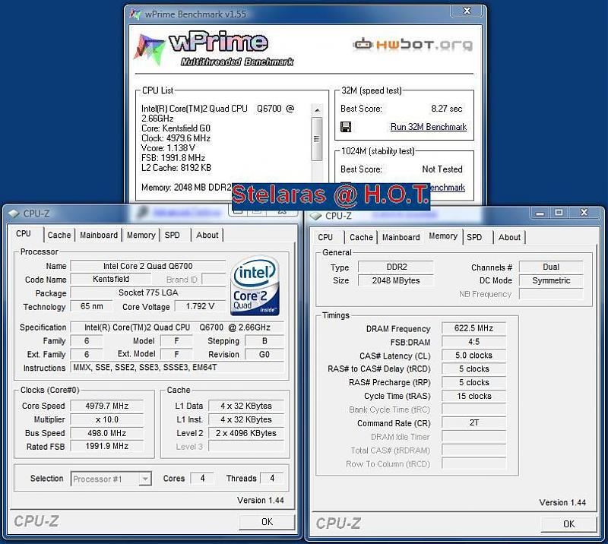The height and width of the screenshot is (544, 608).
Task: Click the 1024M Best Score 'Not Tested'
Action: [442, 169]
